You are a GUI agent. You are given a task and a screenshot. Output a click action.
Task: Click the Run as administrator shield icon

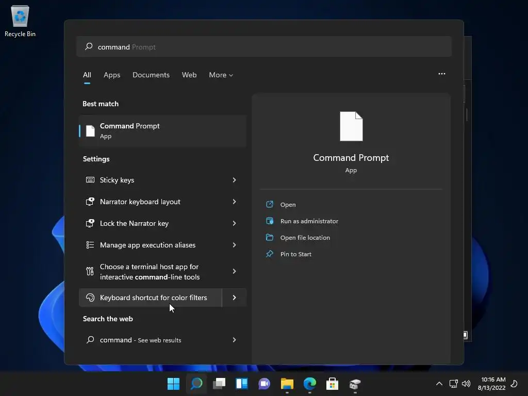click(270, 221)
